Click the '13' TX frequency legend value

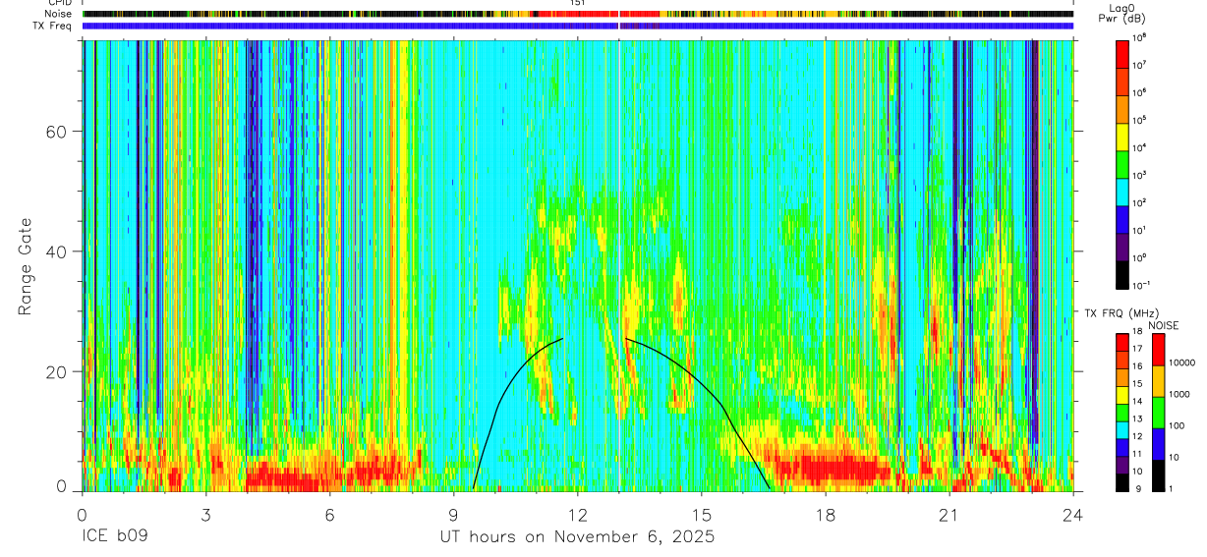click(1139, 419)
